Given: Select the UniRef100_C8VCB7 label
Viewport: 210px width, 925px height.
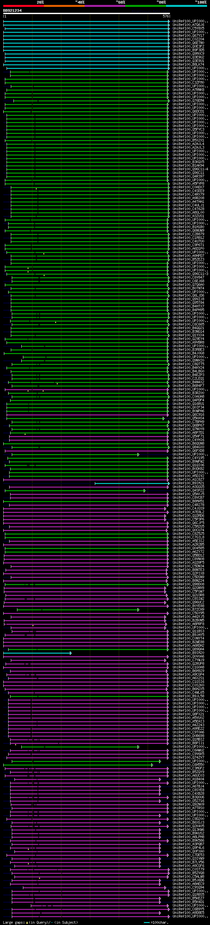Looking at the screenshot, I should pos(188,498).
